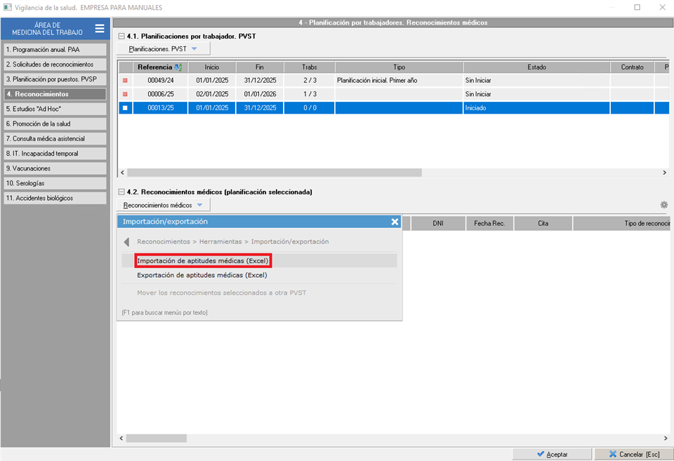Viewport: 674px width, 461px height.
Task: Select reference 00006/25 cell
Action: click(161, 94)
